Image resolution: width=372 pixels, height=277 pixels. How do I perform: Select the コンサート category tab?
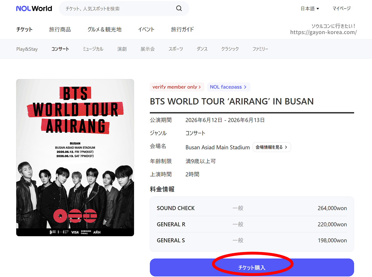click(60, 49)
